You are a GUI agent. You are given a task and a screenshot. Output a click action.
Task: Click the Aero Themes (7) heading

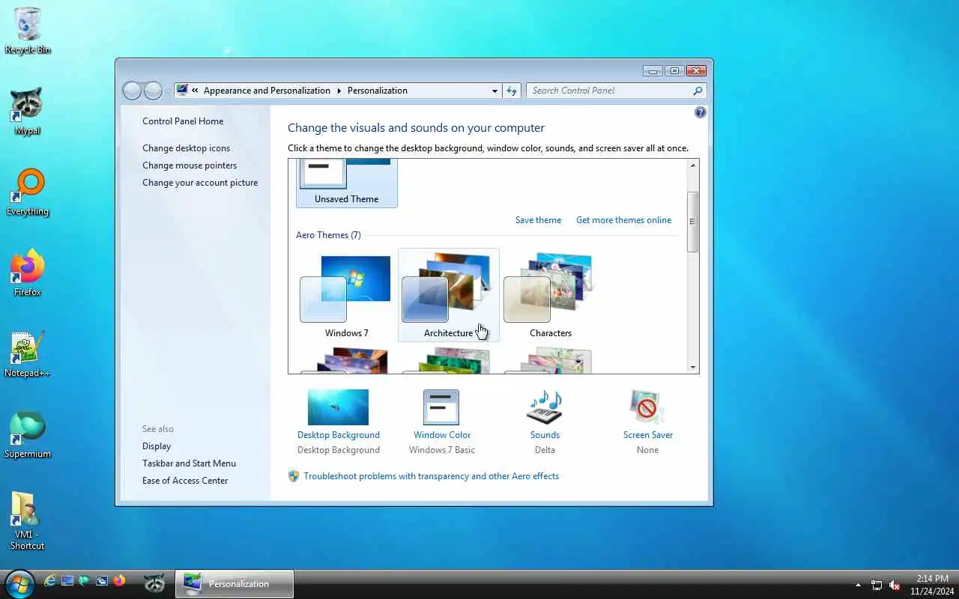click(x=328, y=235)
